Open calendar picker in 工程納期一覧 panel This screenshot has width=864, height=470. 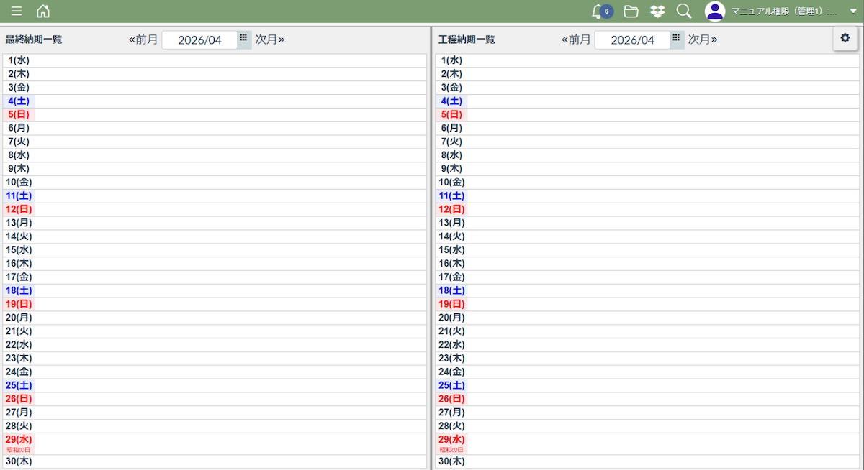click(677, 38)
